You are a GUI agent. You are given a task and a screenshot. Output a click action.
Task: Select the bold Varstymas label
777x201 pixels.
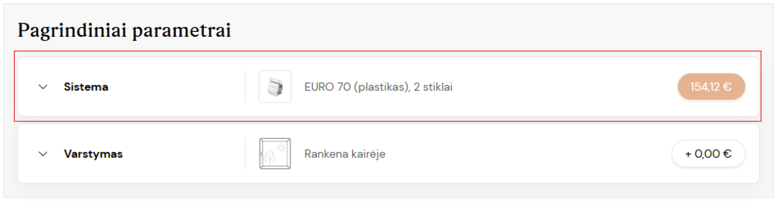(x=93, y=154)
